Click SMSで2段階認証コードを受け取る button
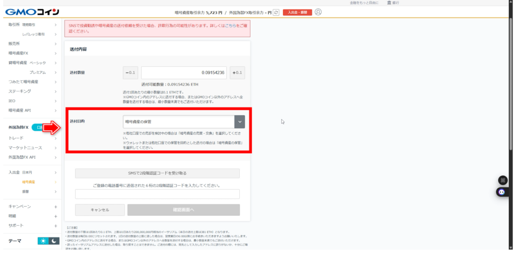 [157, 174]
